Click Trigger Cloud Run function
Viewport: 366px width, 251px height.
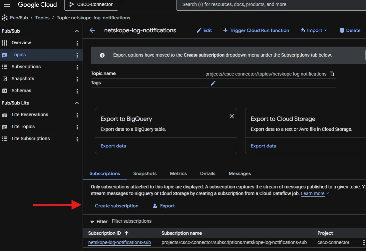(x=256, y=30)
